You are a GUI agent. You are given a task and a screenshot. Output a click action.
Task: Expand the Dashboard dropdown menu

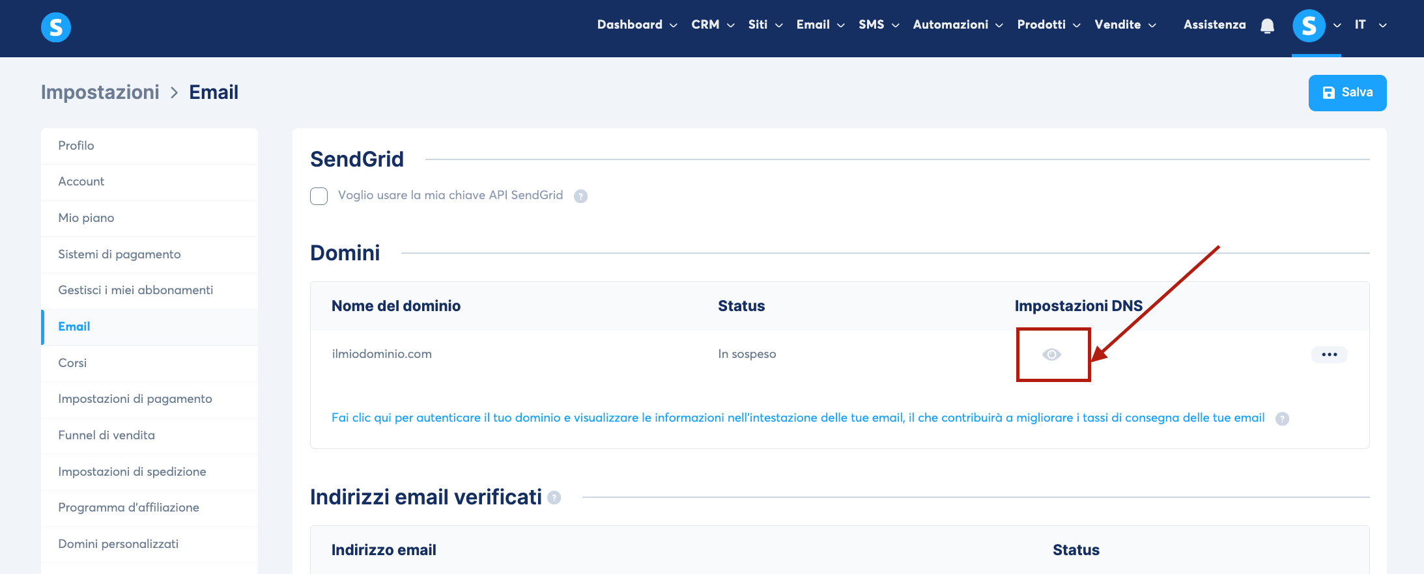click(637, 25)
